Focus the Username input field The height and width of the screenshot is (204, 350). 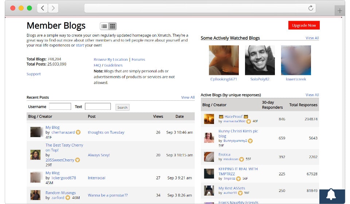pos(60,107)
